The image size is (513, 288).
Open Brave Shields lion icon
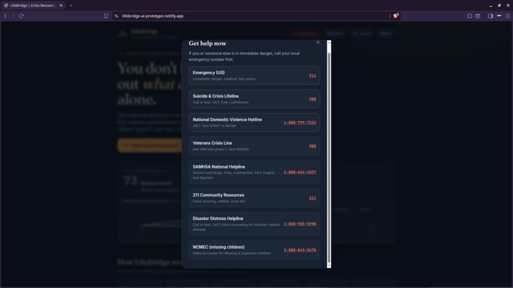(x=395, y=16)
